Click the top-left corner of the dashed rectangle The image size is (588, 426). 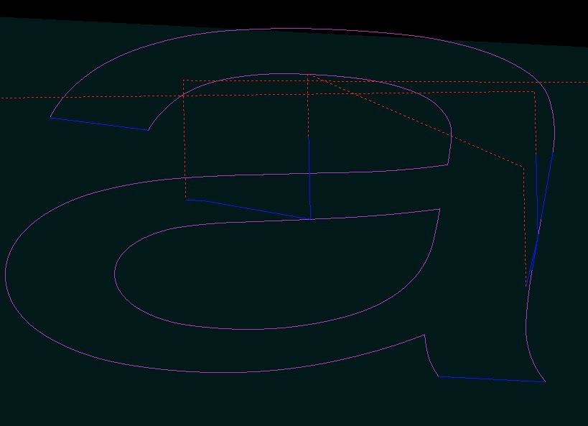[184, 80]
